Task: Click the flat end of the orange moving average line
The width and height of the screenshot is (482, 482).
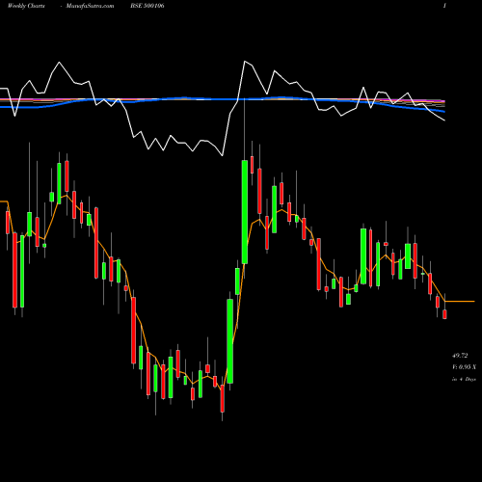Action: click(x=460, y=302)
